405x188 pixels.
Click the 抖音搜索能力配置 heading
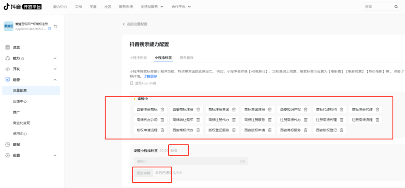click(x=149, y=44)
